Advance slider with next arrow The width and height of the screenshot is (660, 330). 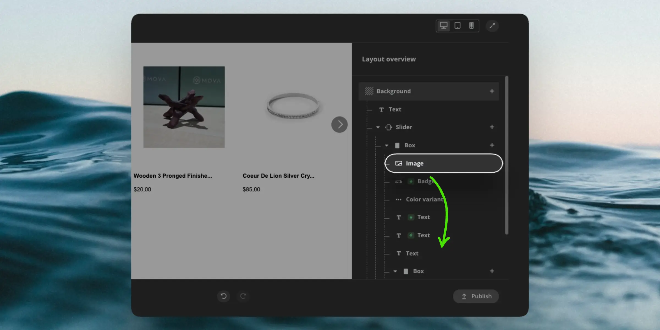pyautogui.click(x=339, y=125)
